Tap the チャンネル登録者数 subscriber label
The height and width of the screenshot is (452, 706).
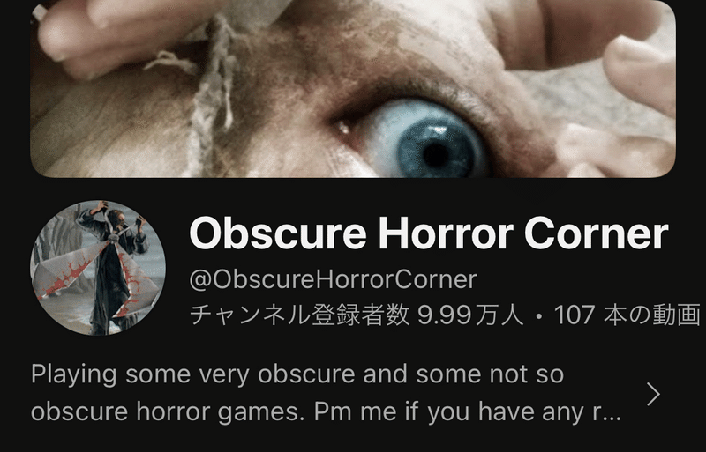(300, 315)
